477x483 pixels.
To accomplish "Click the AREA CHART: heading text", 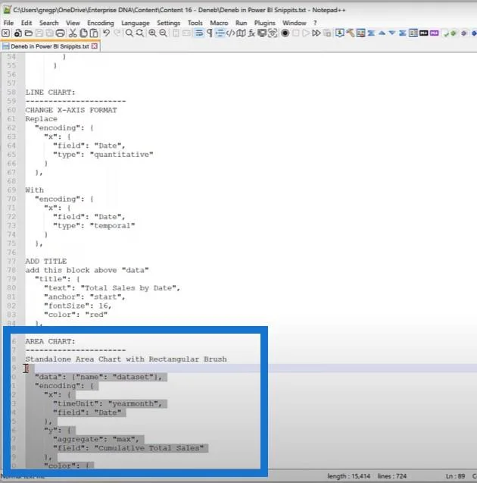I will point(50,341).
